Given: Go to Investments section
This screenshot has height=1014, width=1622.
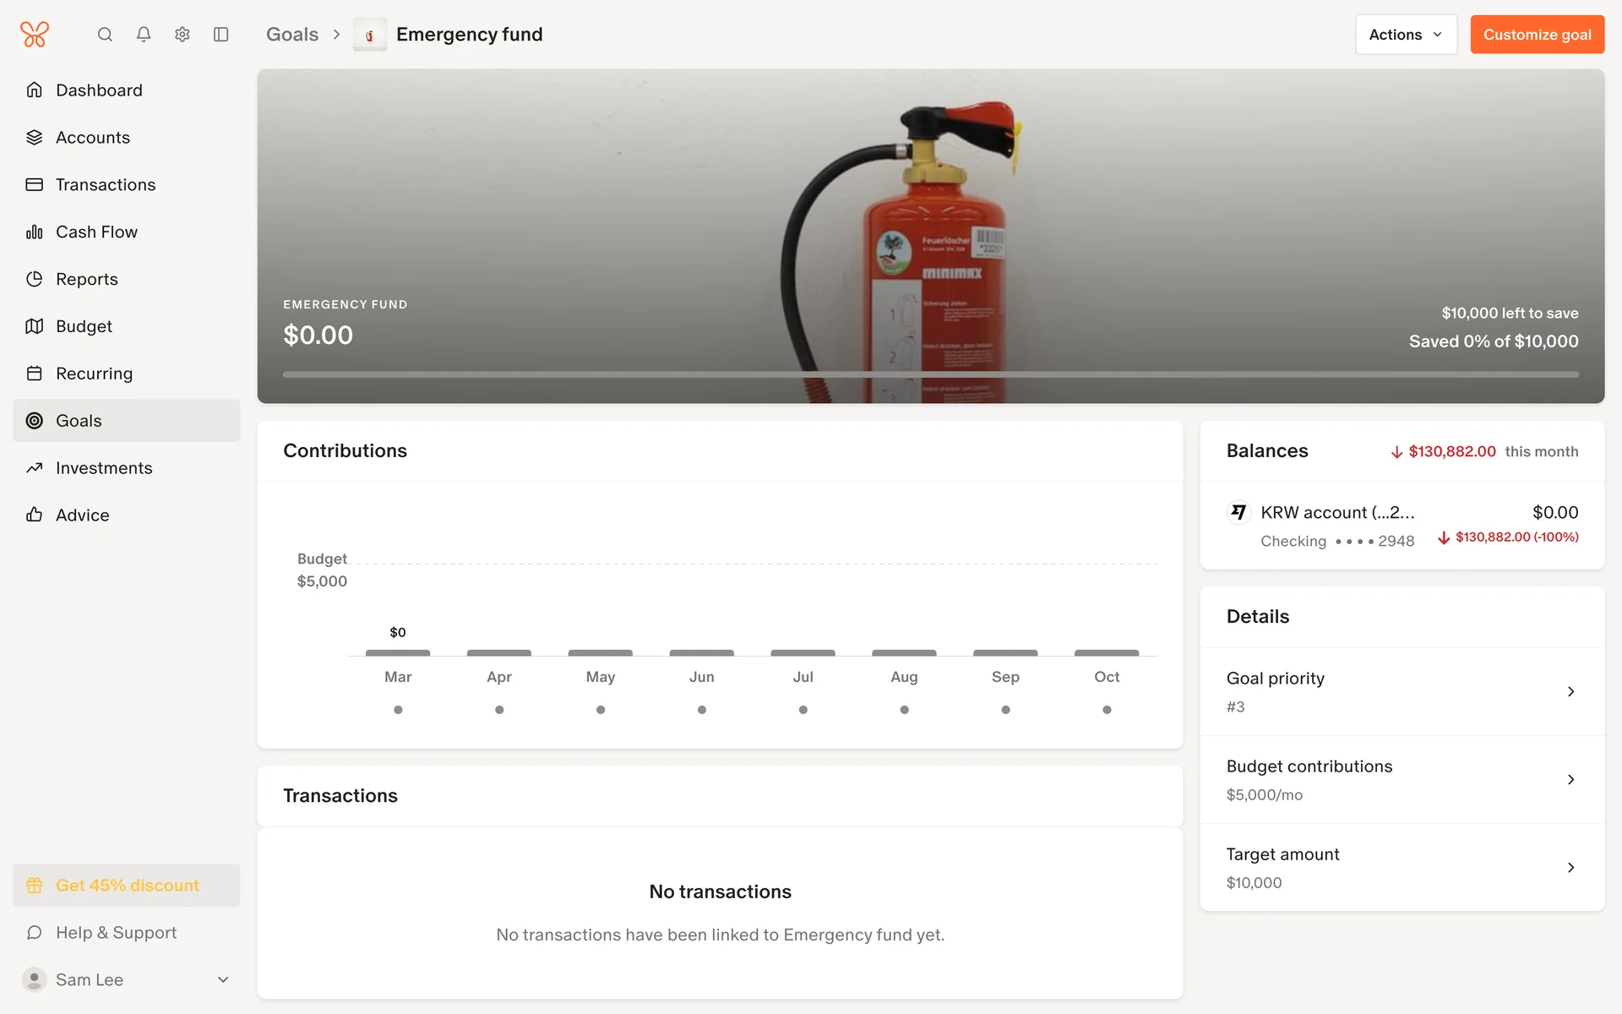Looking at the screenshot, I should pos(104,467).
